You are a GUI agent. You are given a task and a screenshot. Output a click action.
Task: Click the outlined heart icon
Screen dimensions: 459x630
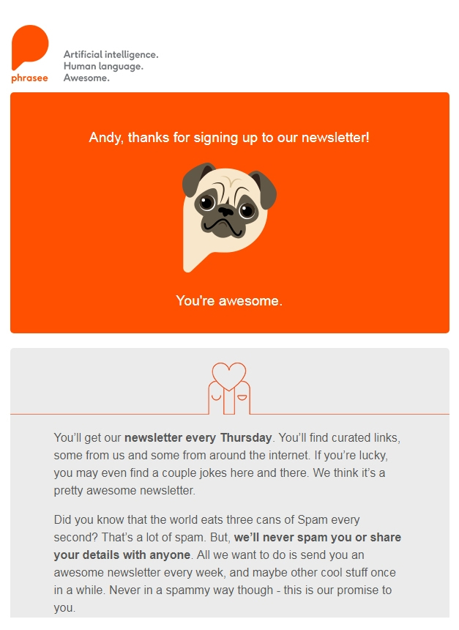pos(229,376)
